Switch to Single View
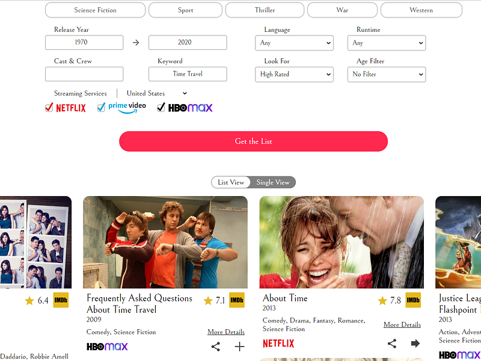This screenshot has height=361, width=481. [x=273, y=182]
